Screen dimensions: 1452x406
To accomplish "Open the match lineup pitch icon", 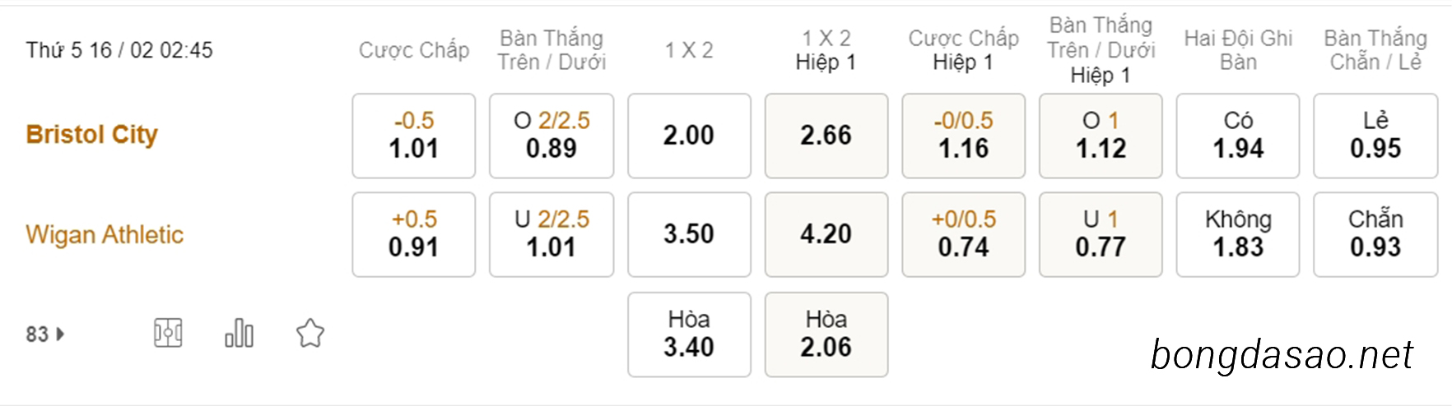I will pyautogui.click(x=168, y=333).
